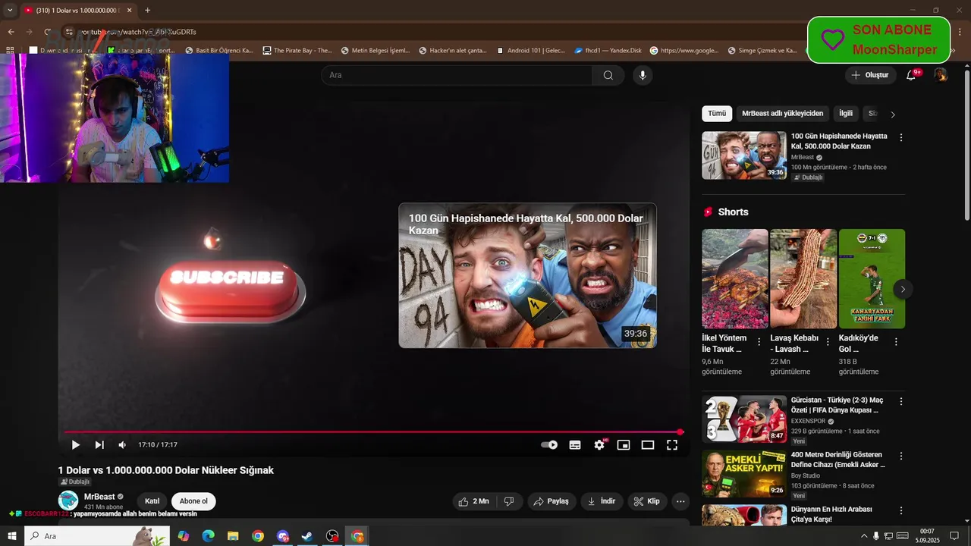
Task: Open options for Lavaş Kebabı short
Action: (828, 342)
